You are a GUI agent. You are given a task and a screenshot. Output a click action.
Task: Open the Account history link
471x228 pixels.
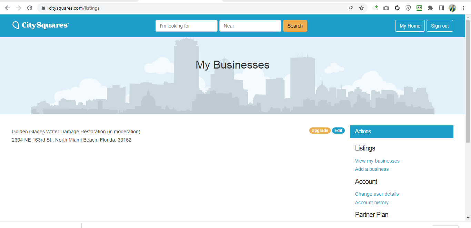point(372,203)
